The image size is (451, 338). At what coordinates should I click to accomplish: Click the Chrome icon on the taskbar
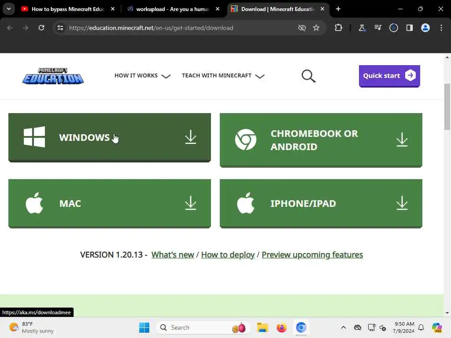click(x=301, y=327)
